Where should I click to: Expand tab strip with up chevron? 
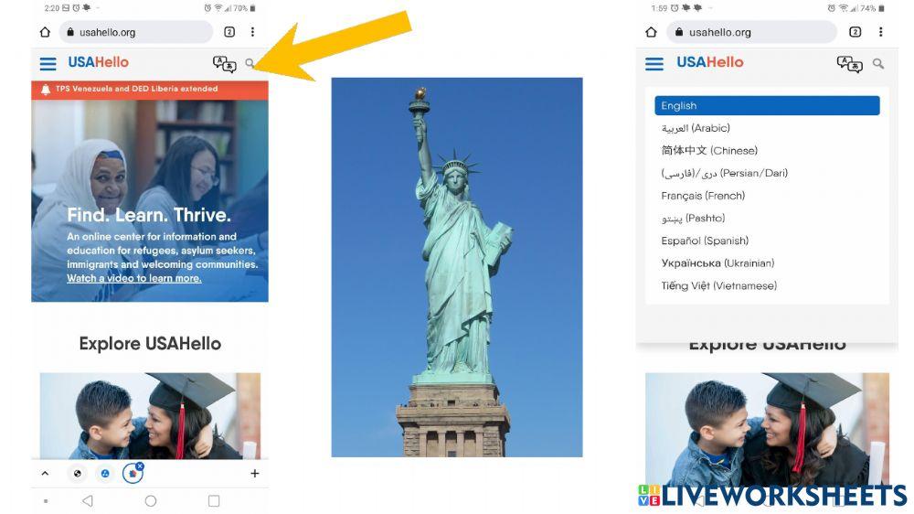(45, 474)
